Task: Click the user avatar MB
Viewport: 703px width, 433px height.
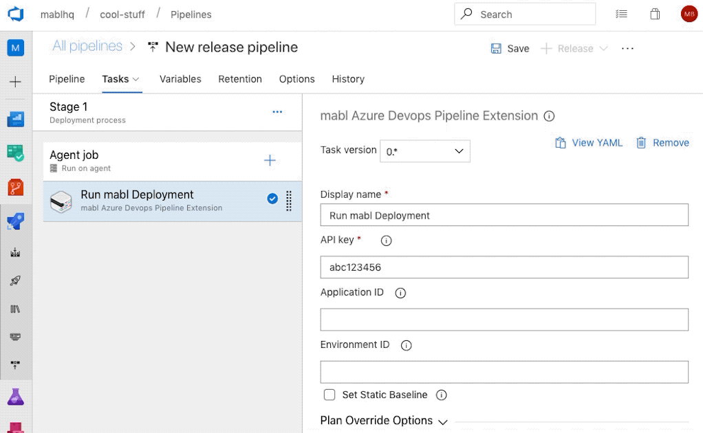Action: [689, 14]
